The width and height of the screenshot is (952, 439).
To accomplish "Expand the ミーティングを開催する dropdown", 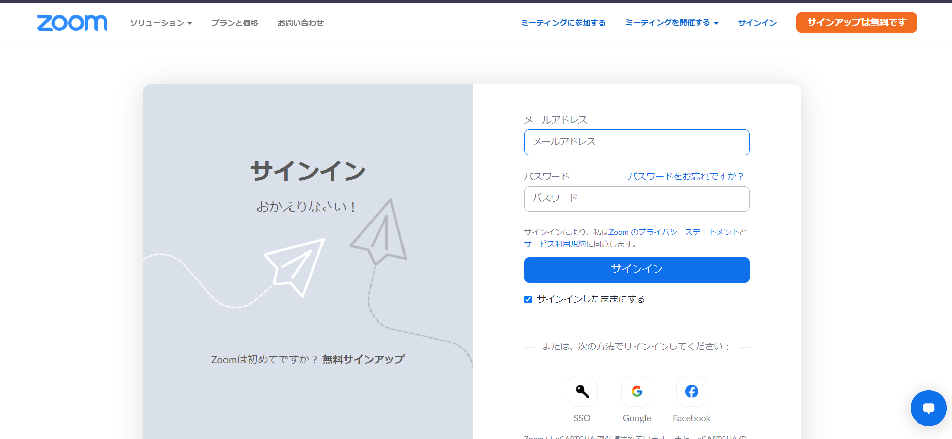I will pos(671,23).
